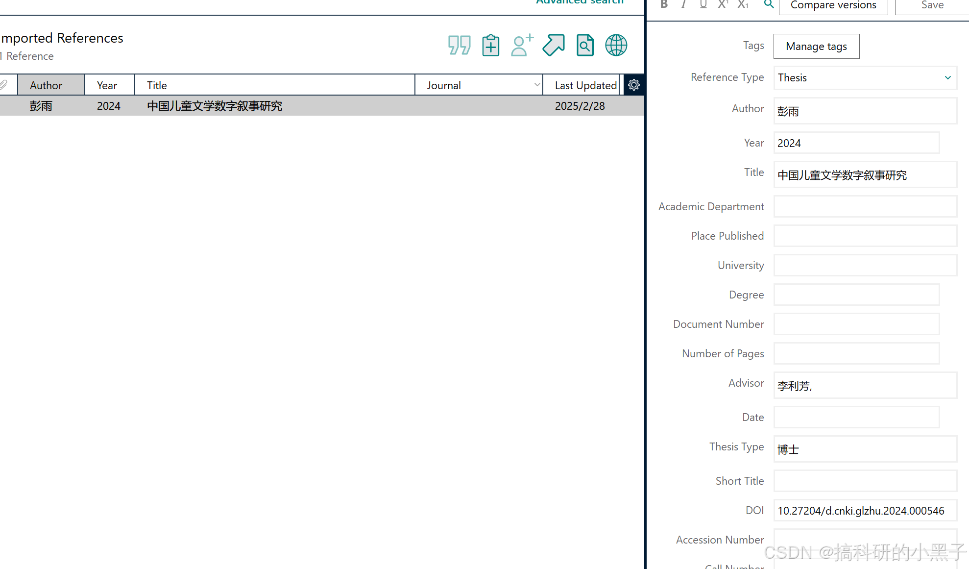Click the export references arrow icon
Screen dimensions: 969x569
coord(554,45)
